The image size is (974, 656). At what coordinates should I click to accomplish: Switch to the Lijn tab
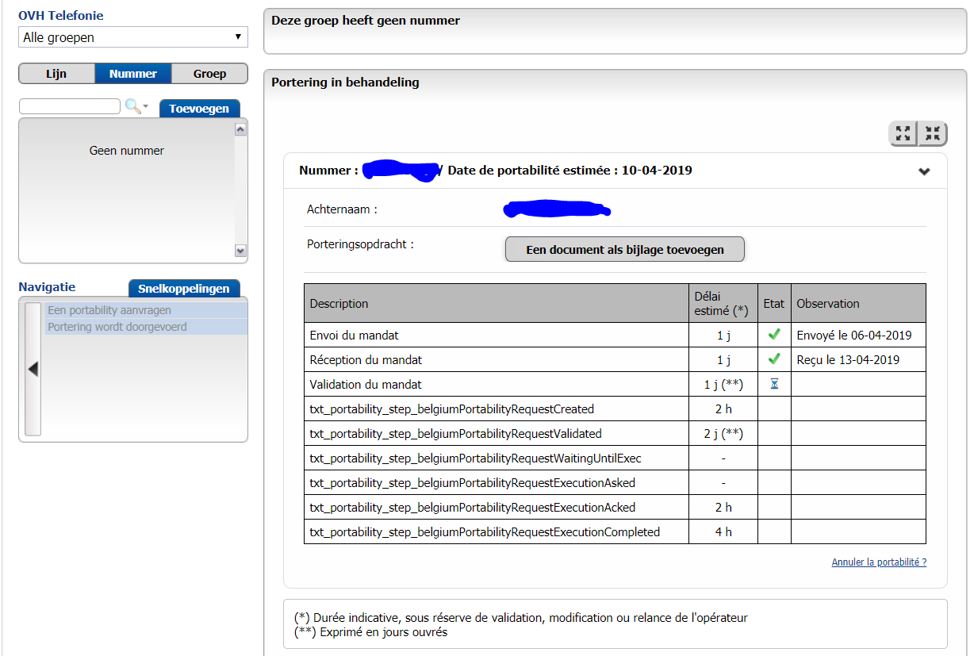(x=56, y=74)
